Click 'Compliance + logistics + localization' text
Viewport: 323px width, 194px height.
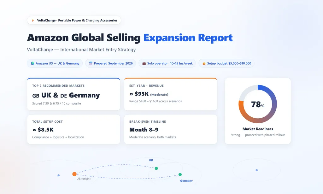(x=58, y=137)
